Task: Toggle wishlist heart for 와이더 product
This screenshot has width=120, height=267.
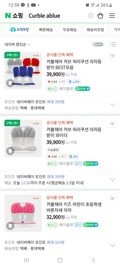Action: (112, 124)
